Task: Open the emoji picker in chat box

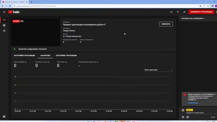Action: [183, 117]
